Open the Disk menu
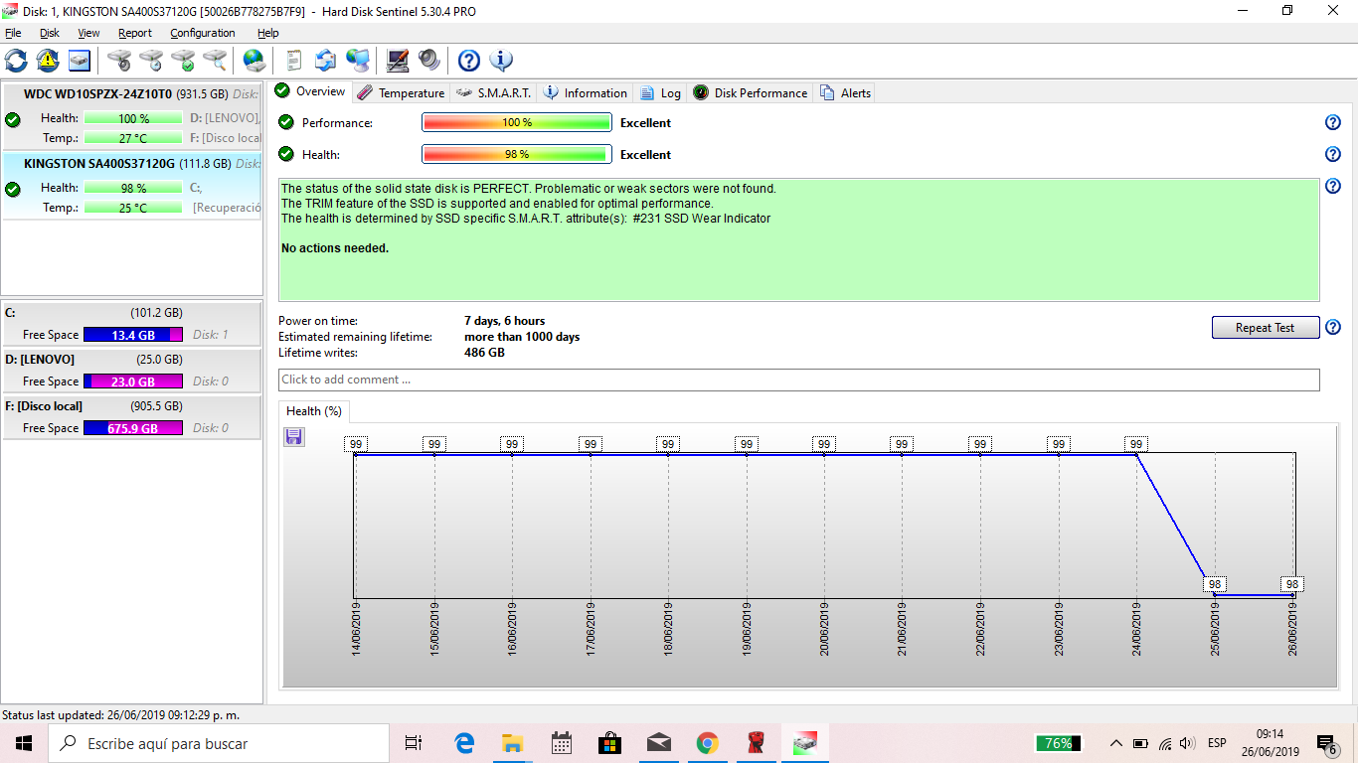This screenshot has height=763, width=1358. [50, 33]
